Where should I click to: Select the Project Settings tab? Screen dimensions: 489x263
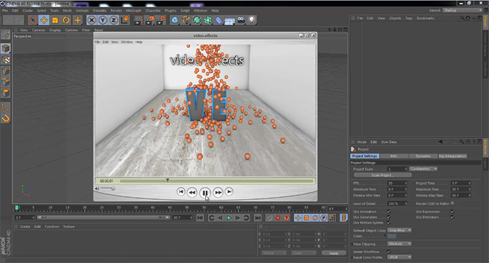coord(365,156)
